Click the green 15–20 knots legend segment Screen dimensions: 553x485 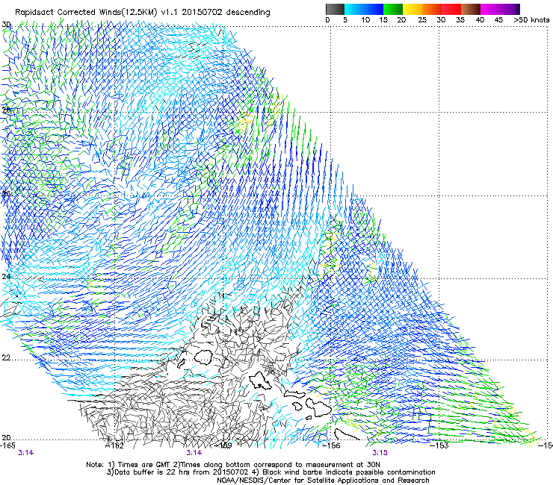click(x=393, y=9)
